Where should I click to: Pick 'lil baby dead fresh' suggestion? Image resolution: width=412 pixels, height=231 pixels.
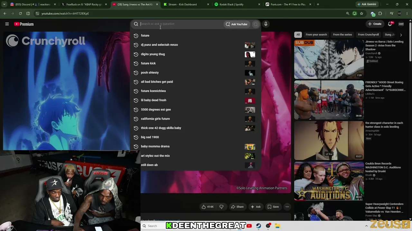195,100
